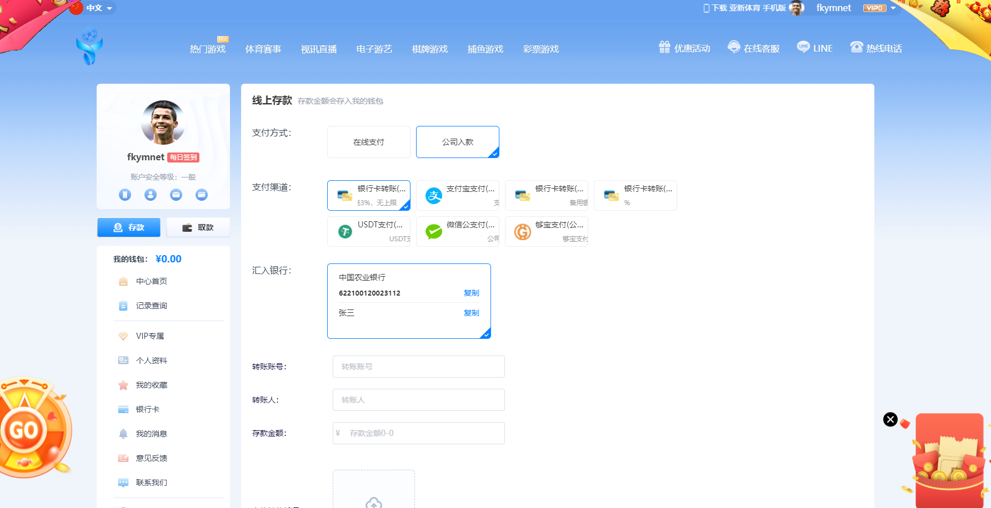The image size is (991, 508).
Task: Open the 优惠活动 promotions gift icon
Action: pyautogui.click(x=664, y=47)
